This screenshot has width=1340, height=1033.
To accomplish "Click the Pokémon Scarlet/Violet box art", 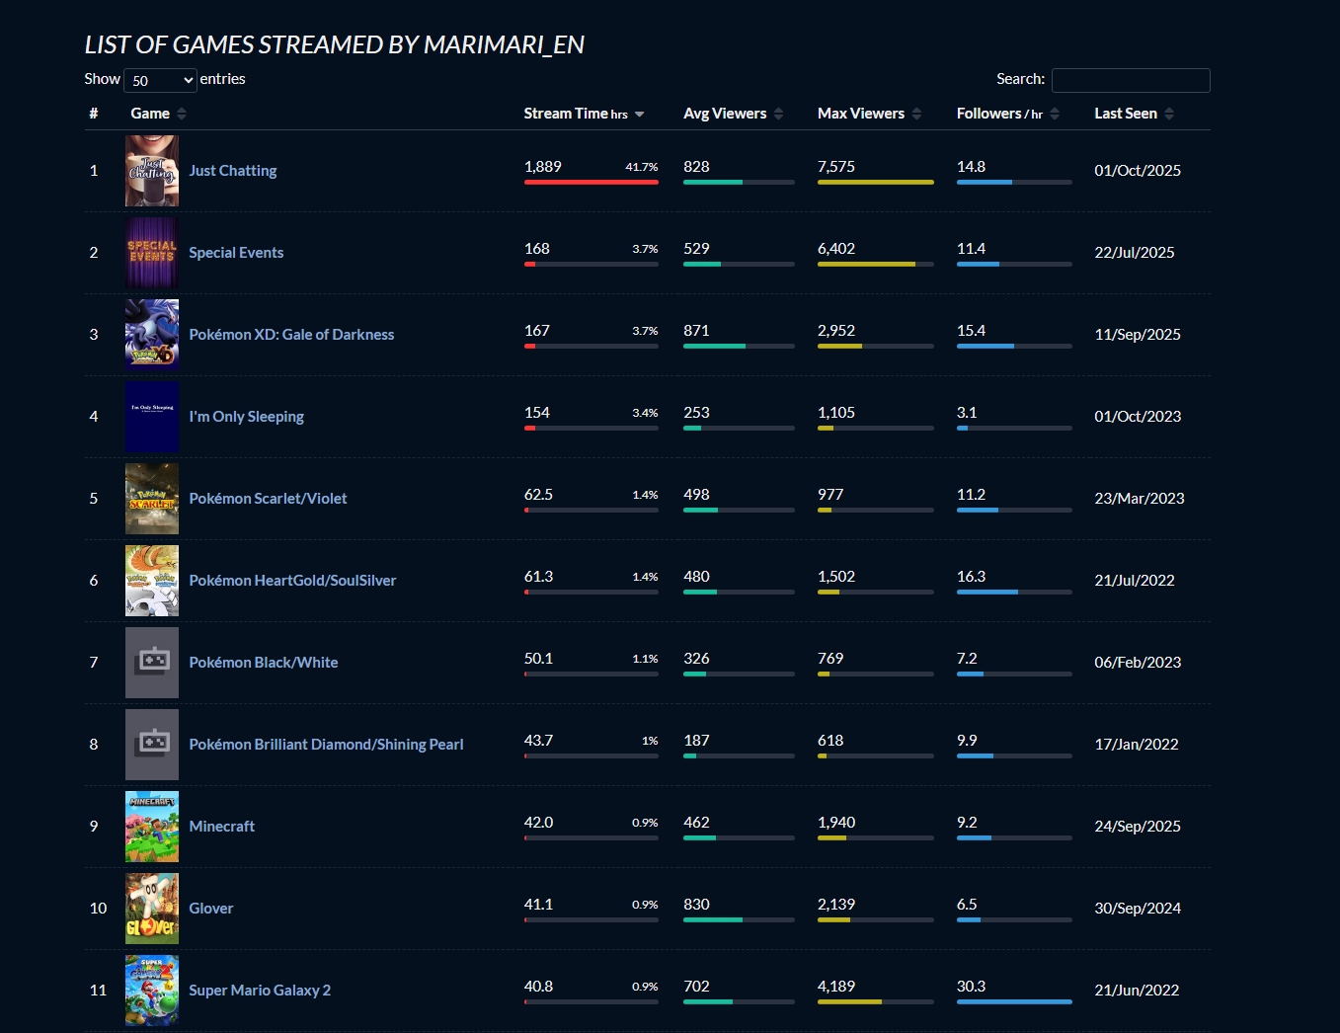I will pyautogui.click(x=152, y=499).
